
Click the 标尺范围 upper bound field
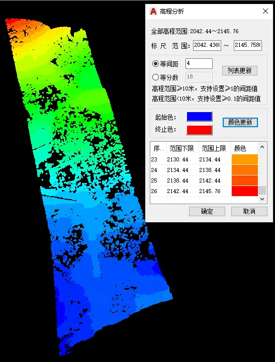[248, 45]
